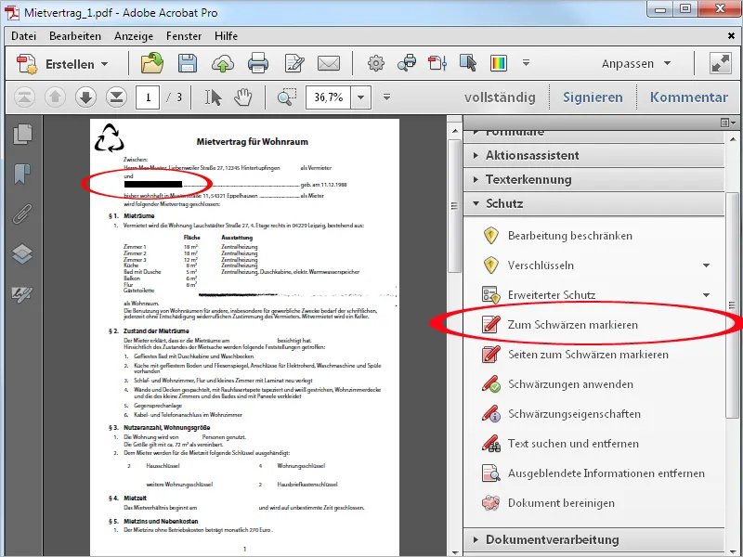Viewport: 743px width, 557px height.
Task: Click the cloud upload icon
Action: coord(222,63)
